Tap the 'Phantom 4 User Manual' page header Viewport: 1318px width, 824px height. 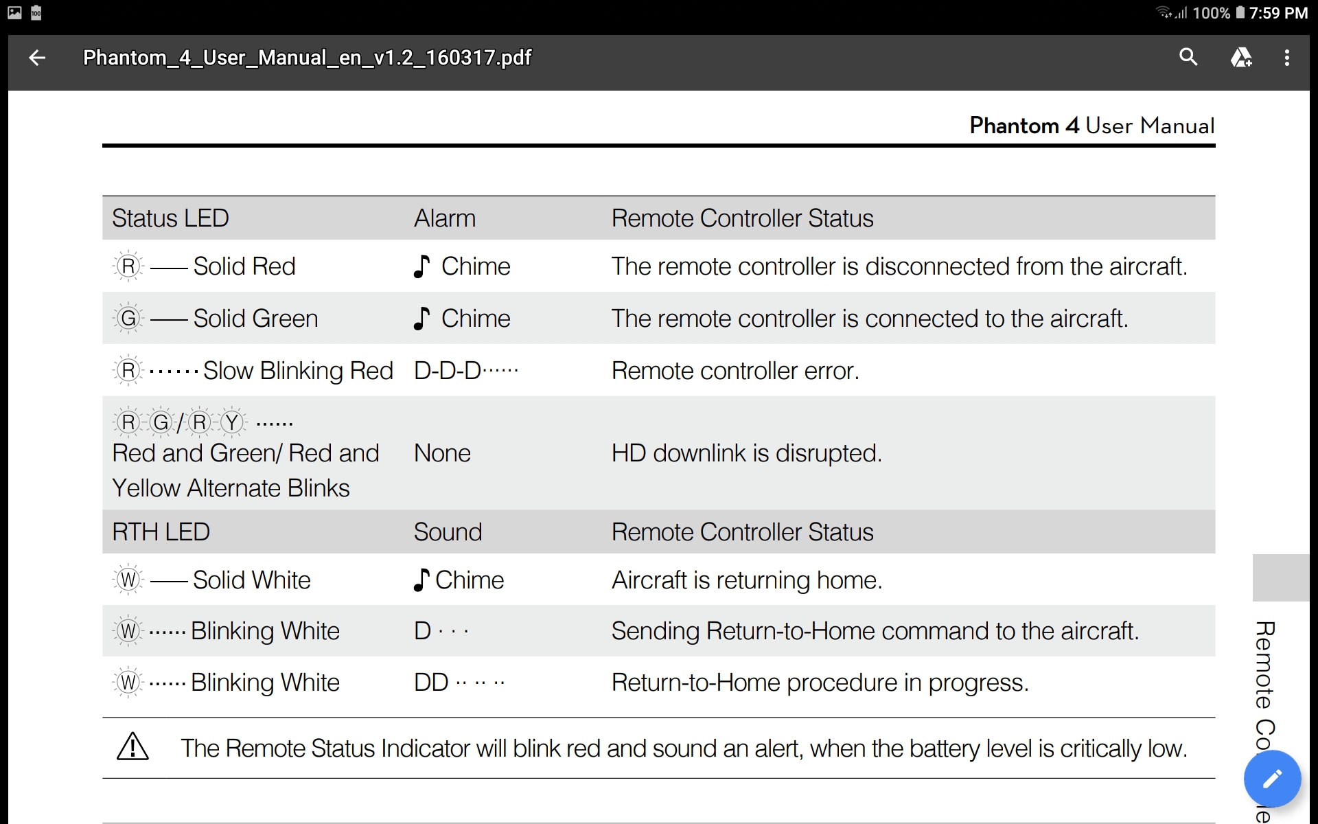[1091, 126]
